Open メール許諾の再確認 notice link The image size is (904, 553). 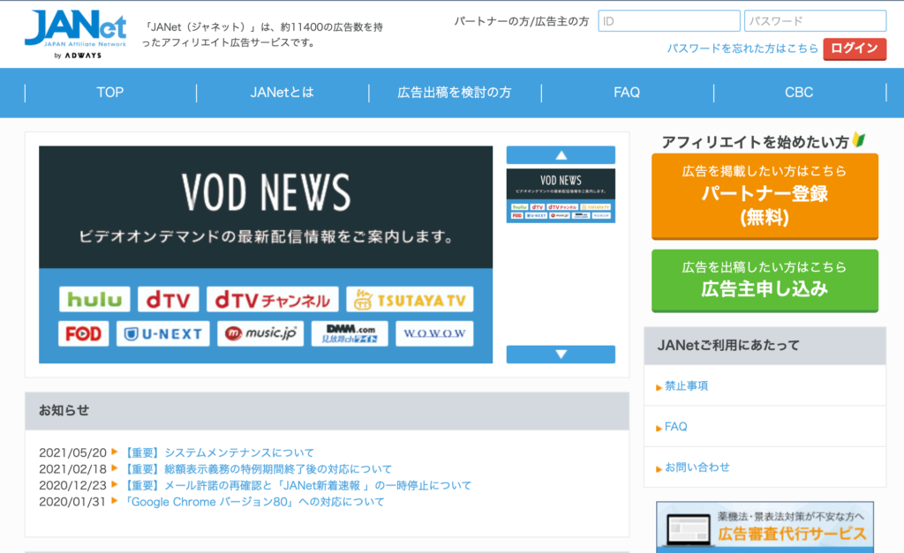(x=298, y=486)
